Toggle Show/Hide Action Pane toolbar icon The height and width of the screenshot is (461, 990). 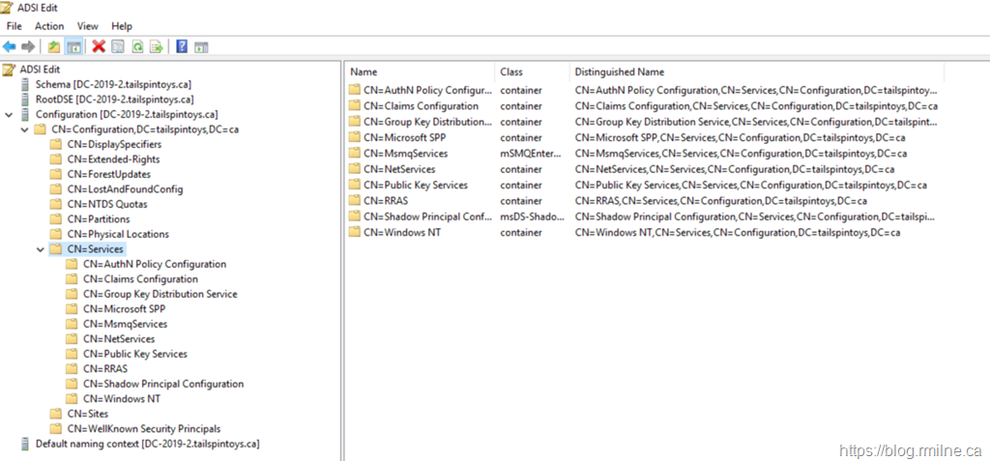[x=201, y=46]
